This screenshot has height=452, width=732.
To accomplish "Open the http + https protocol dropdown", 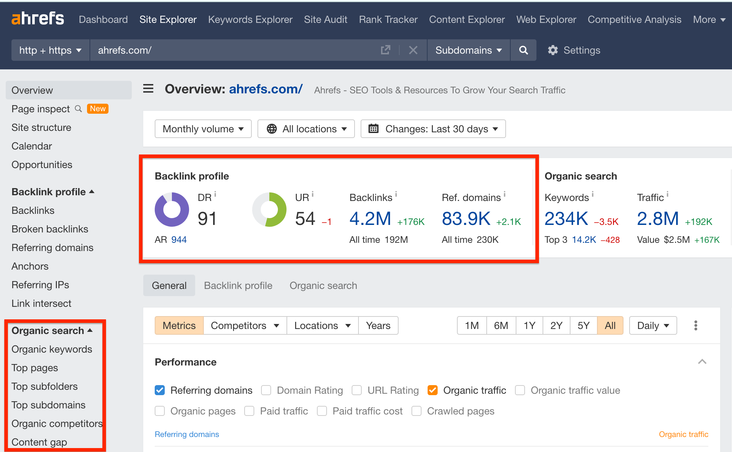I will 50,50.
